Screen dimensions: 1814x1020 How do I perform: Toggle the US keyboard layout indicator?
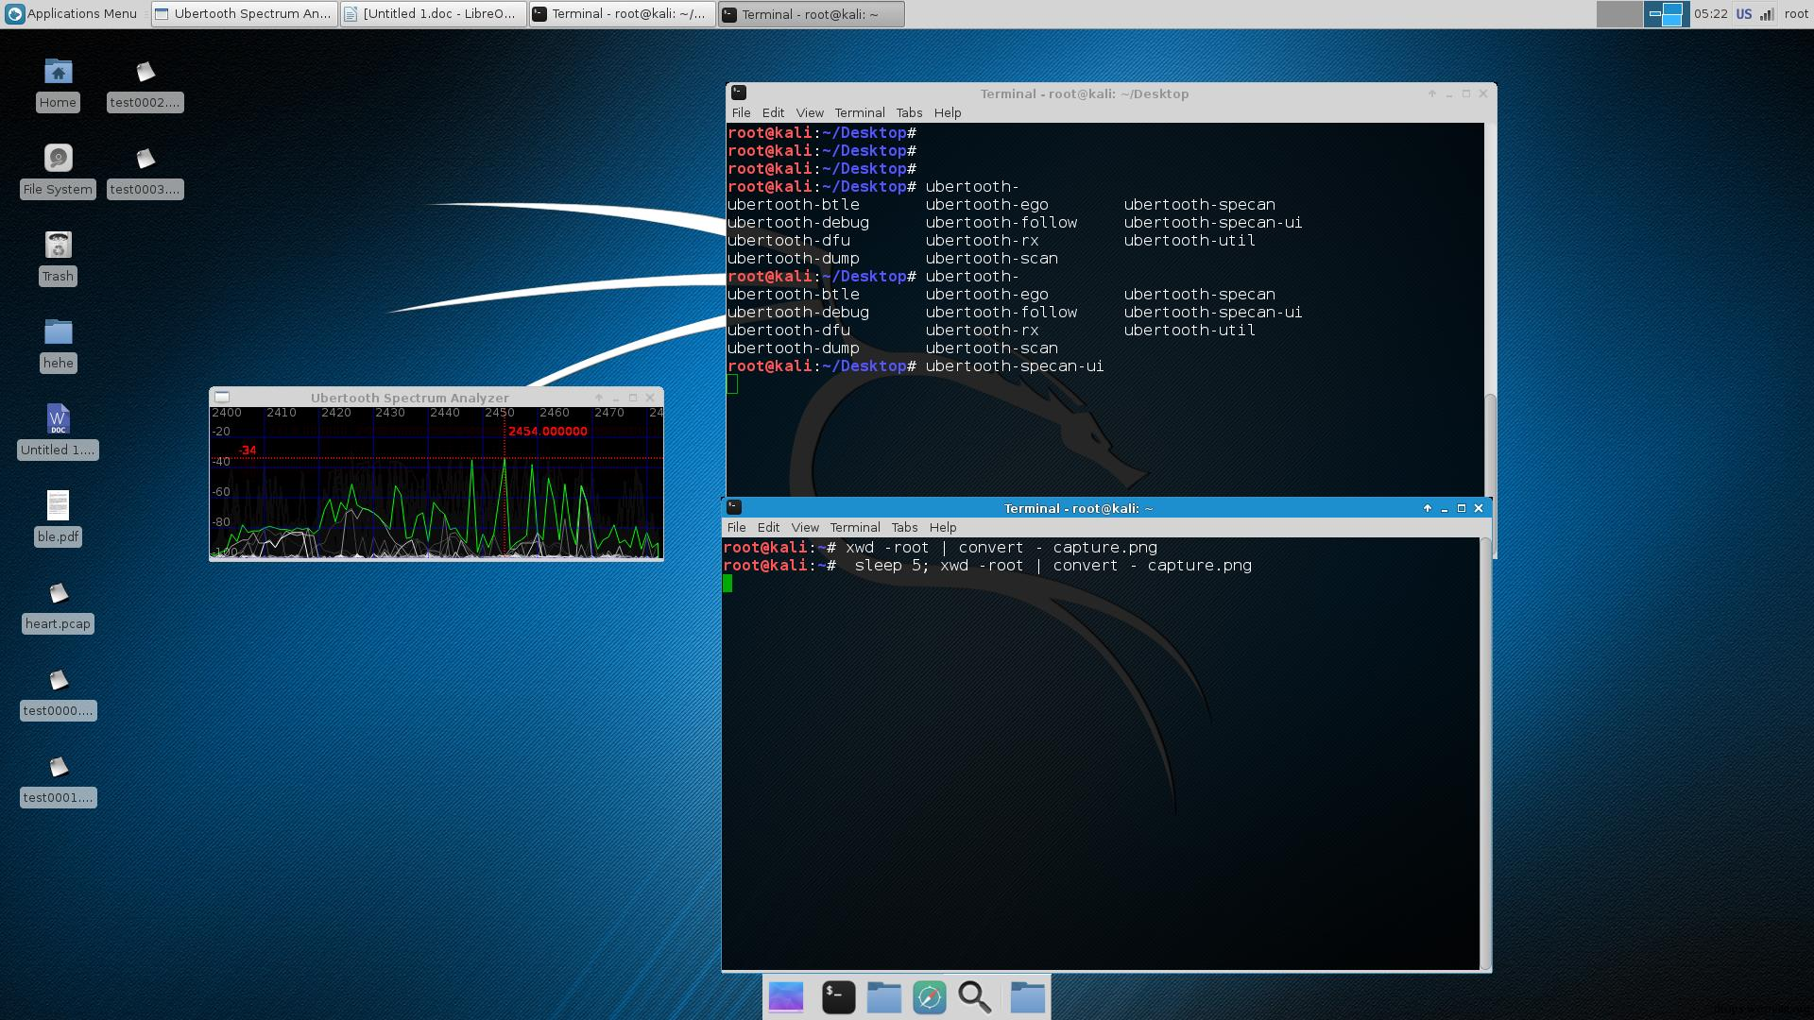tap(1743, 14)
